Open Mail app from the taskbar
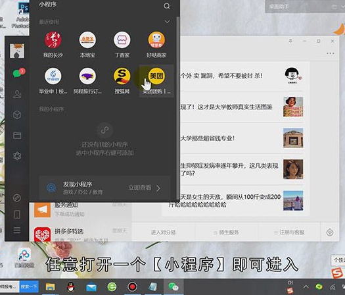The height and width of the screenshot is (295, 345). [91, 287]
